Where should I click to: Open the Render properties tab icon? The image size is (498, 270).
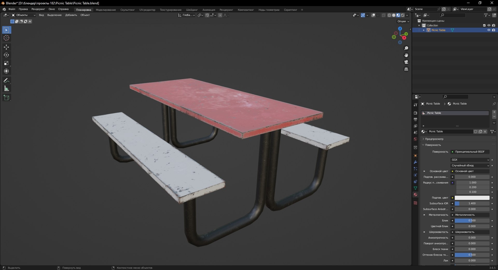pos(415,113)
